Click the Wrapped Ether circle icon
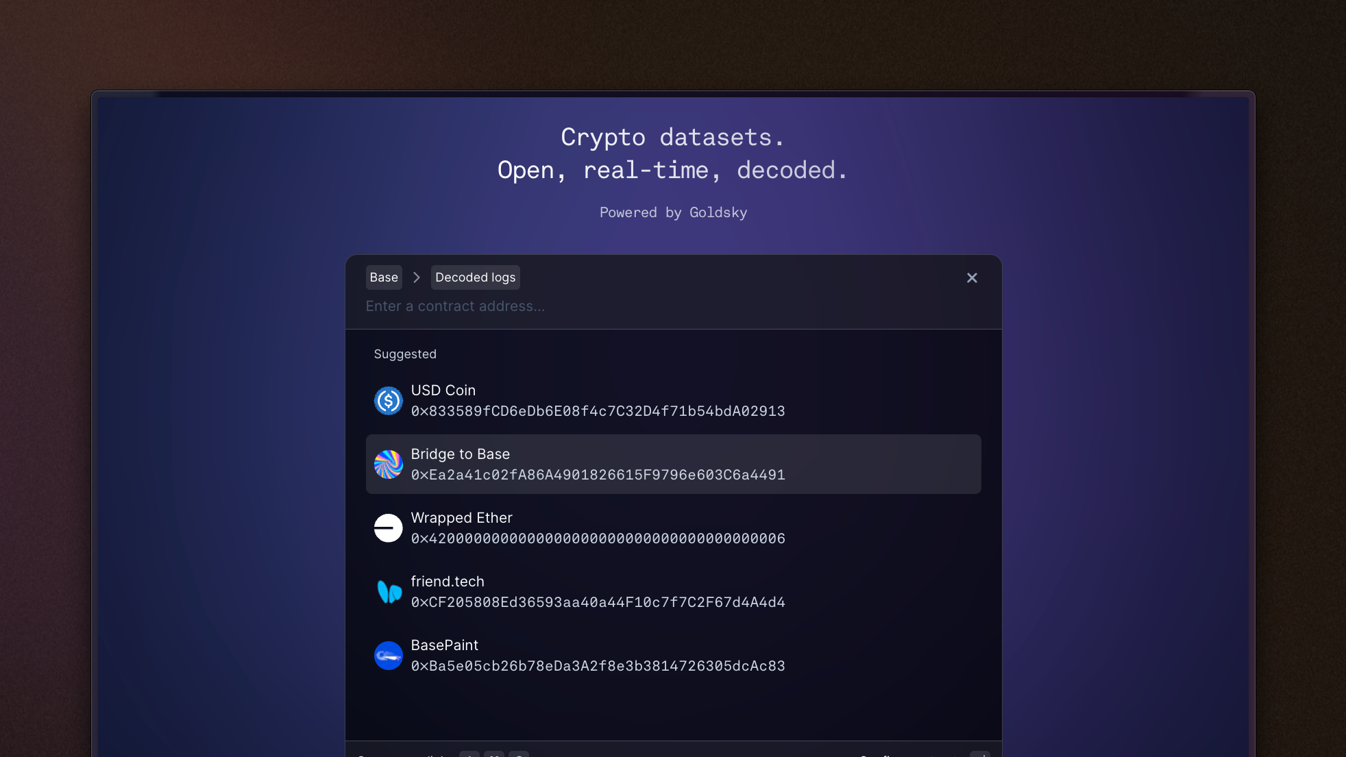1346x757 pixels. click(x=388, y=528)
